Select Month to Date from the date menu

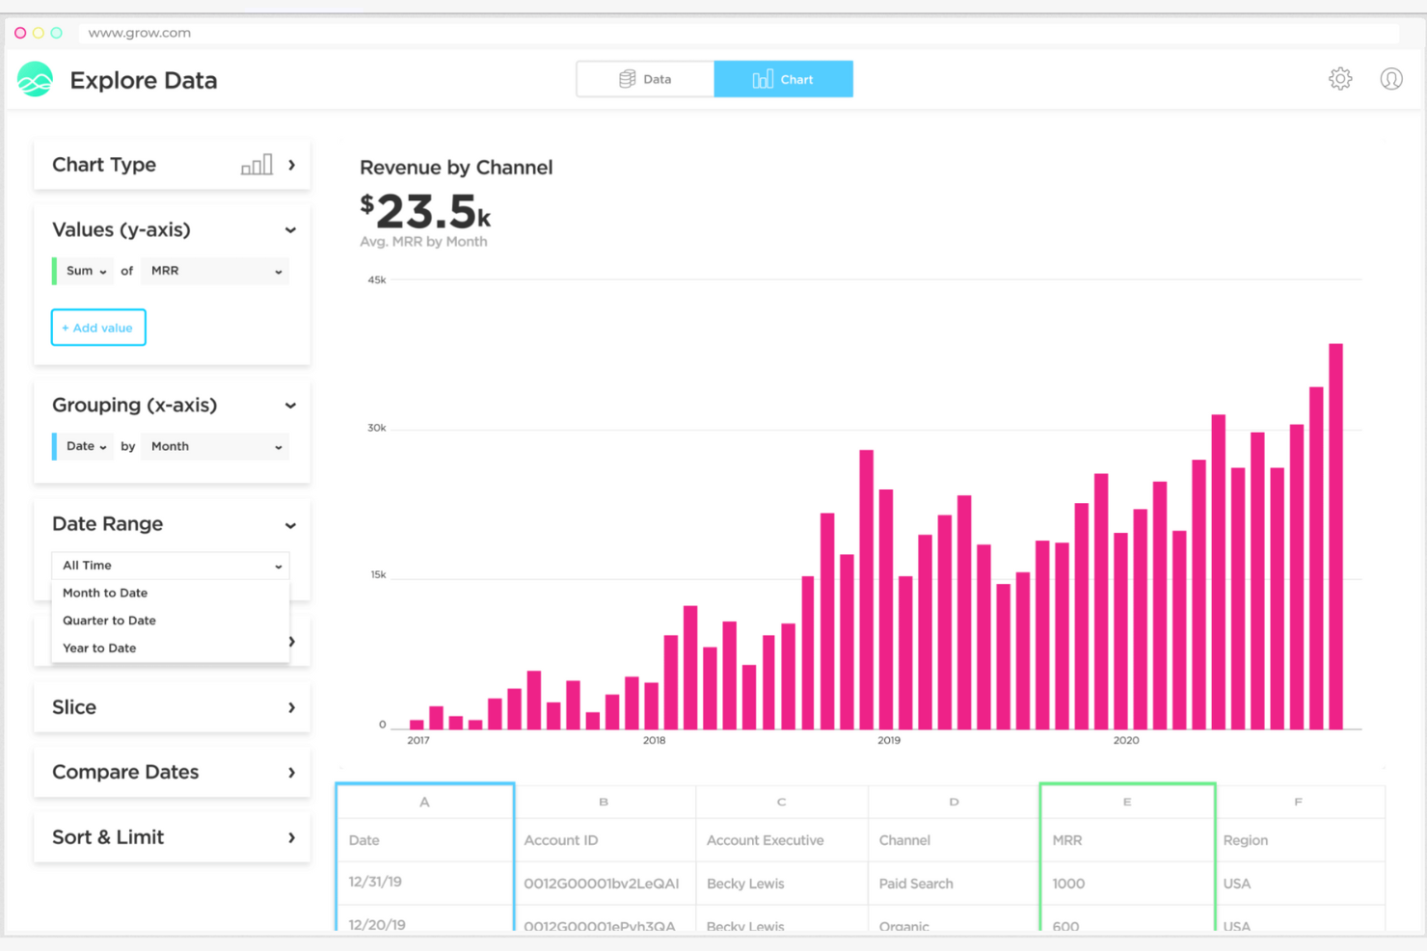click(105, 593)
